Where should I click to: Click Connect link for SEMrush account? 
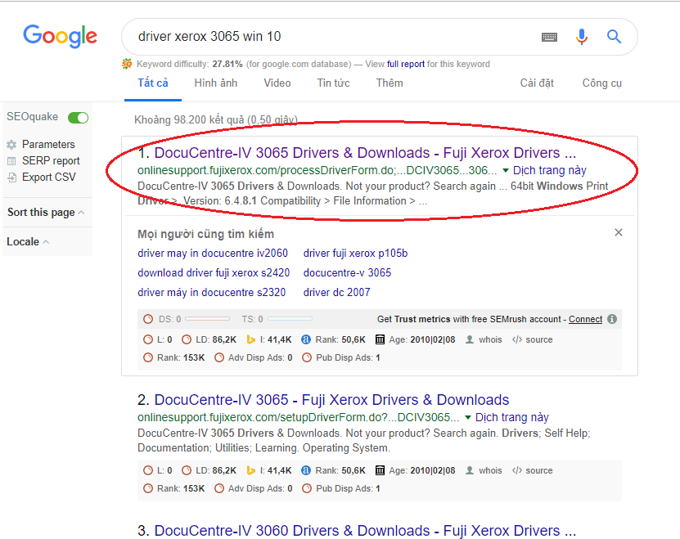click(x=585, y=320)
